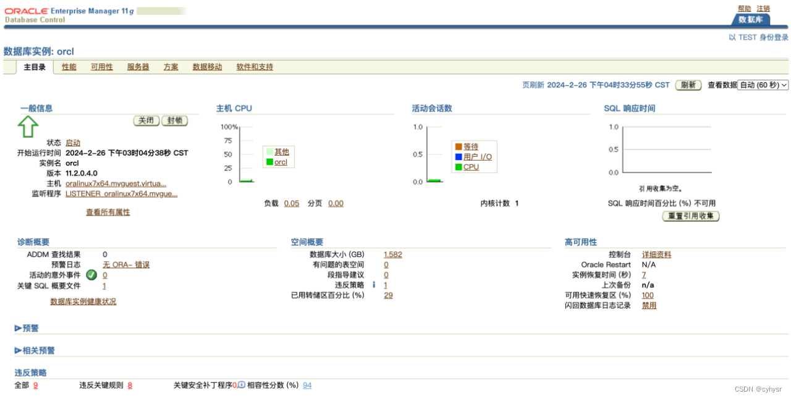Switch to the 性能 tab
Viewport: 791px width, 399px height.
pos(69,67)
